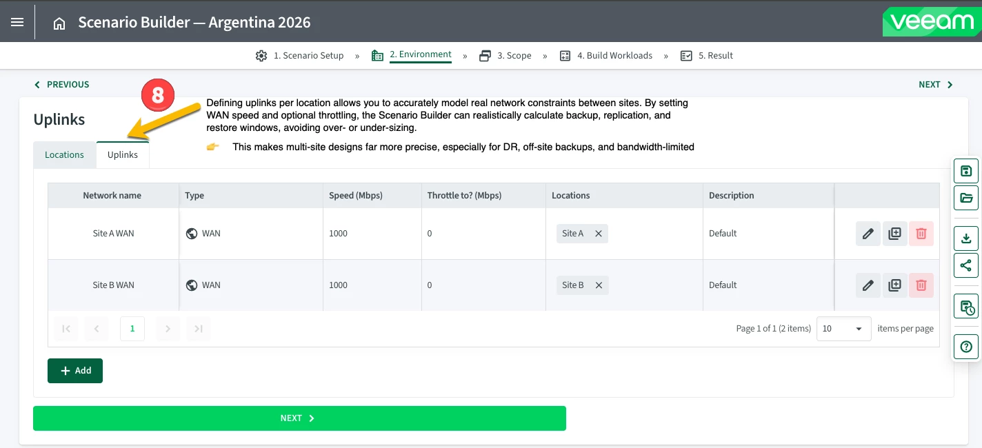Screen dimensions: 982x448
Task: Open the help question mark icon
Action: tap(966, 346)
